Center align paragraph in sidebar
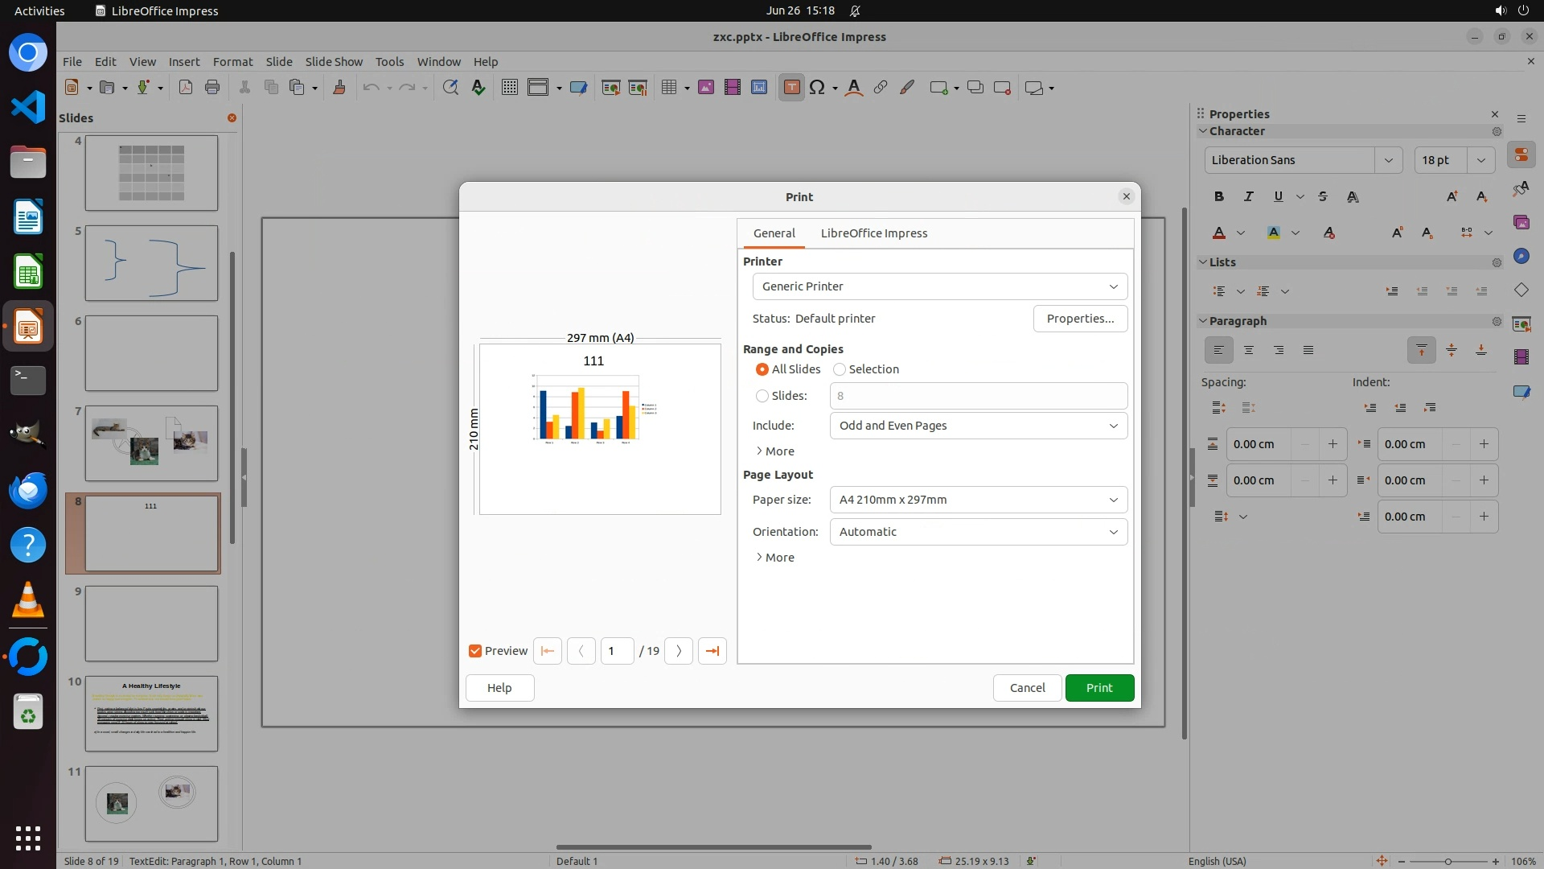The width and height of the screenshot is (1544, 869). [1248, 350]
